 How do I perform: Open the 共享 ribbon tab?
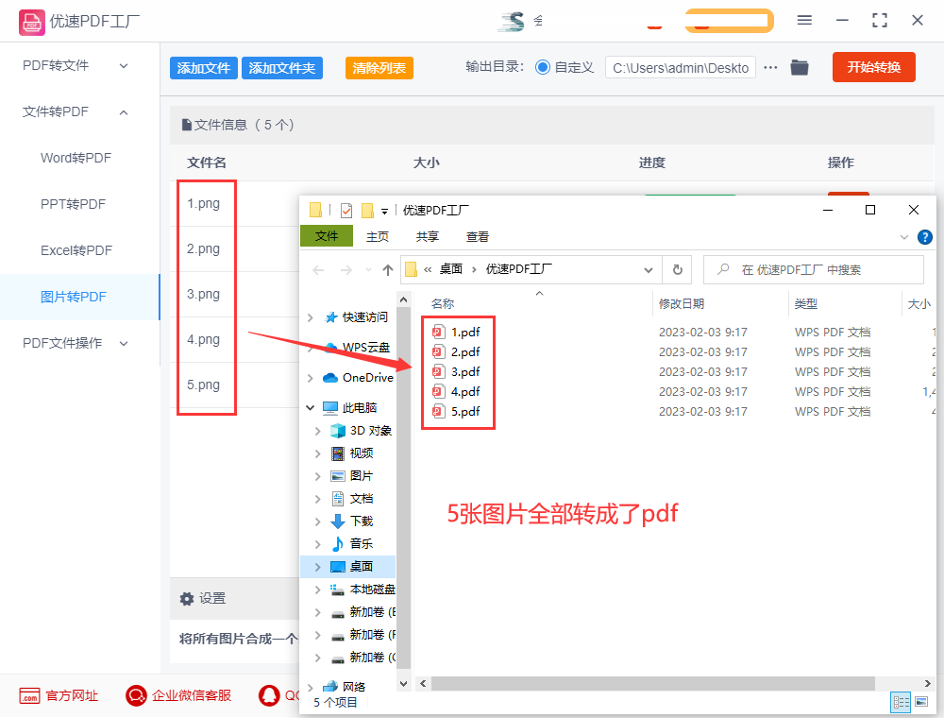[428, 237]
